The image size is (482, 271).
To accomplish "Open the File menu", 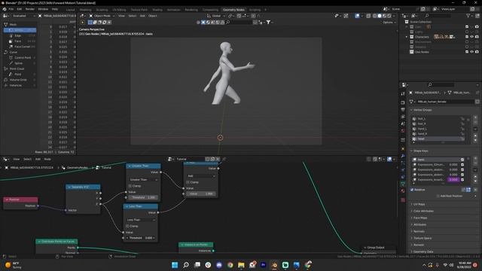I will coord(11,9).
